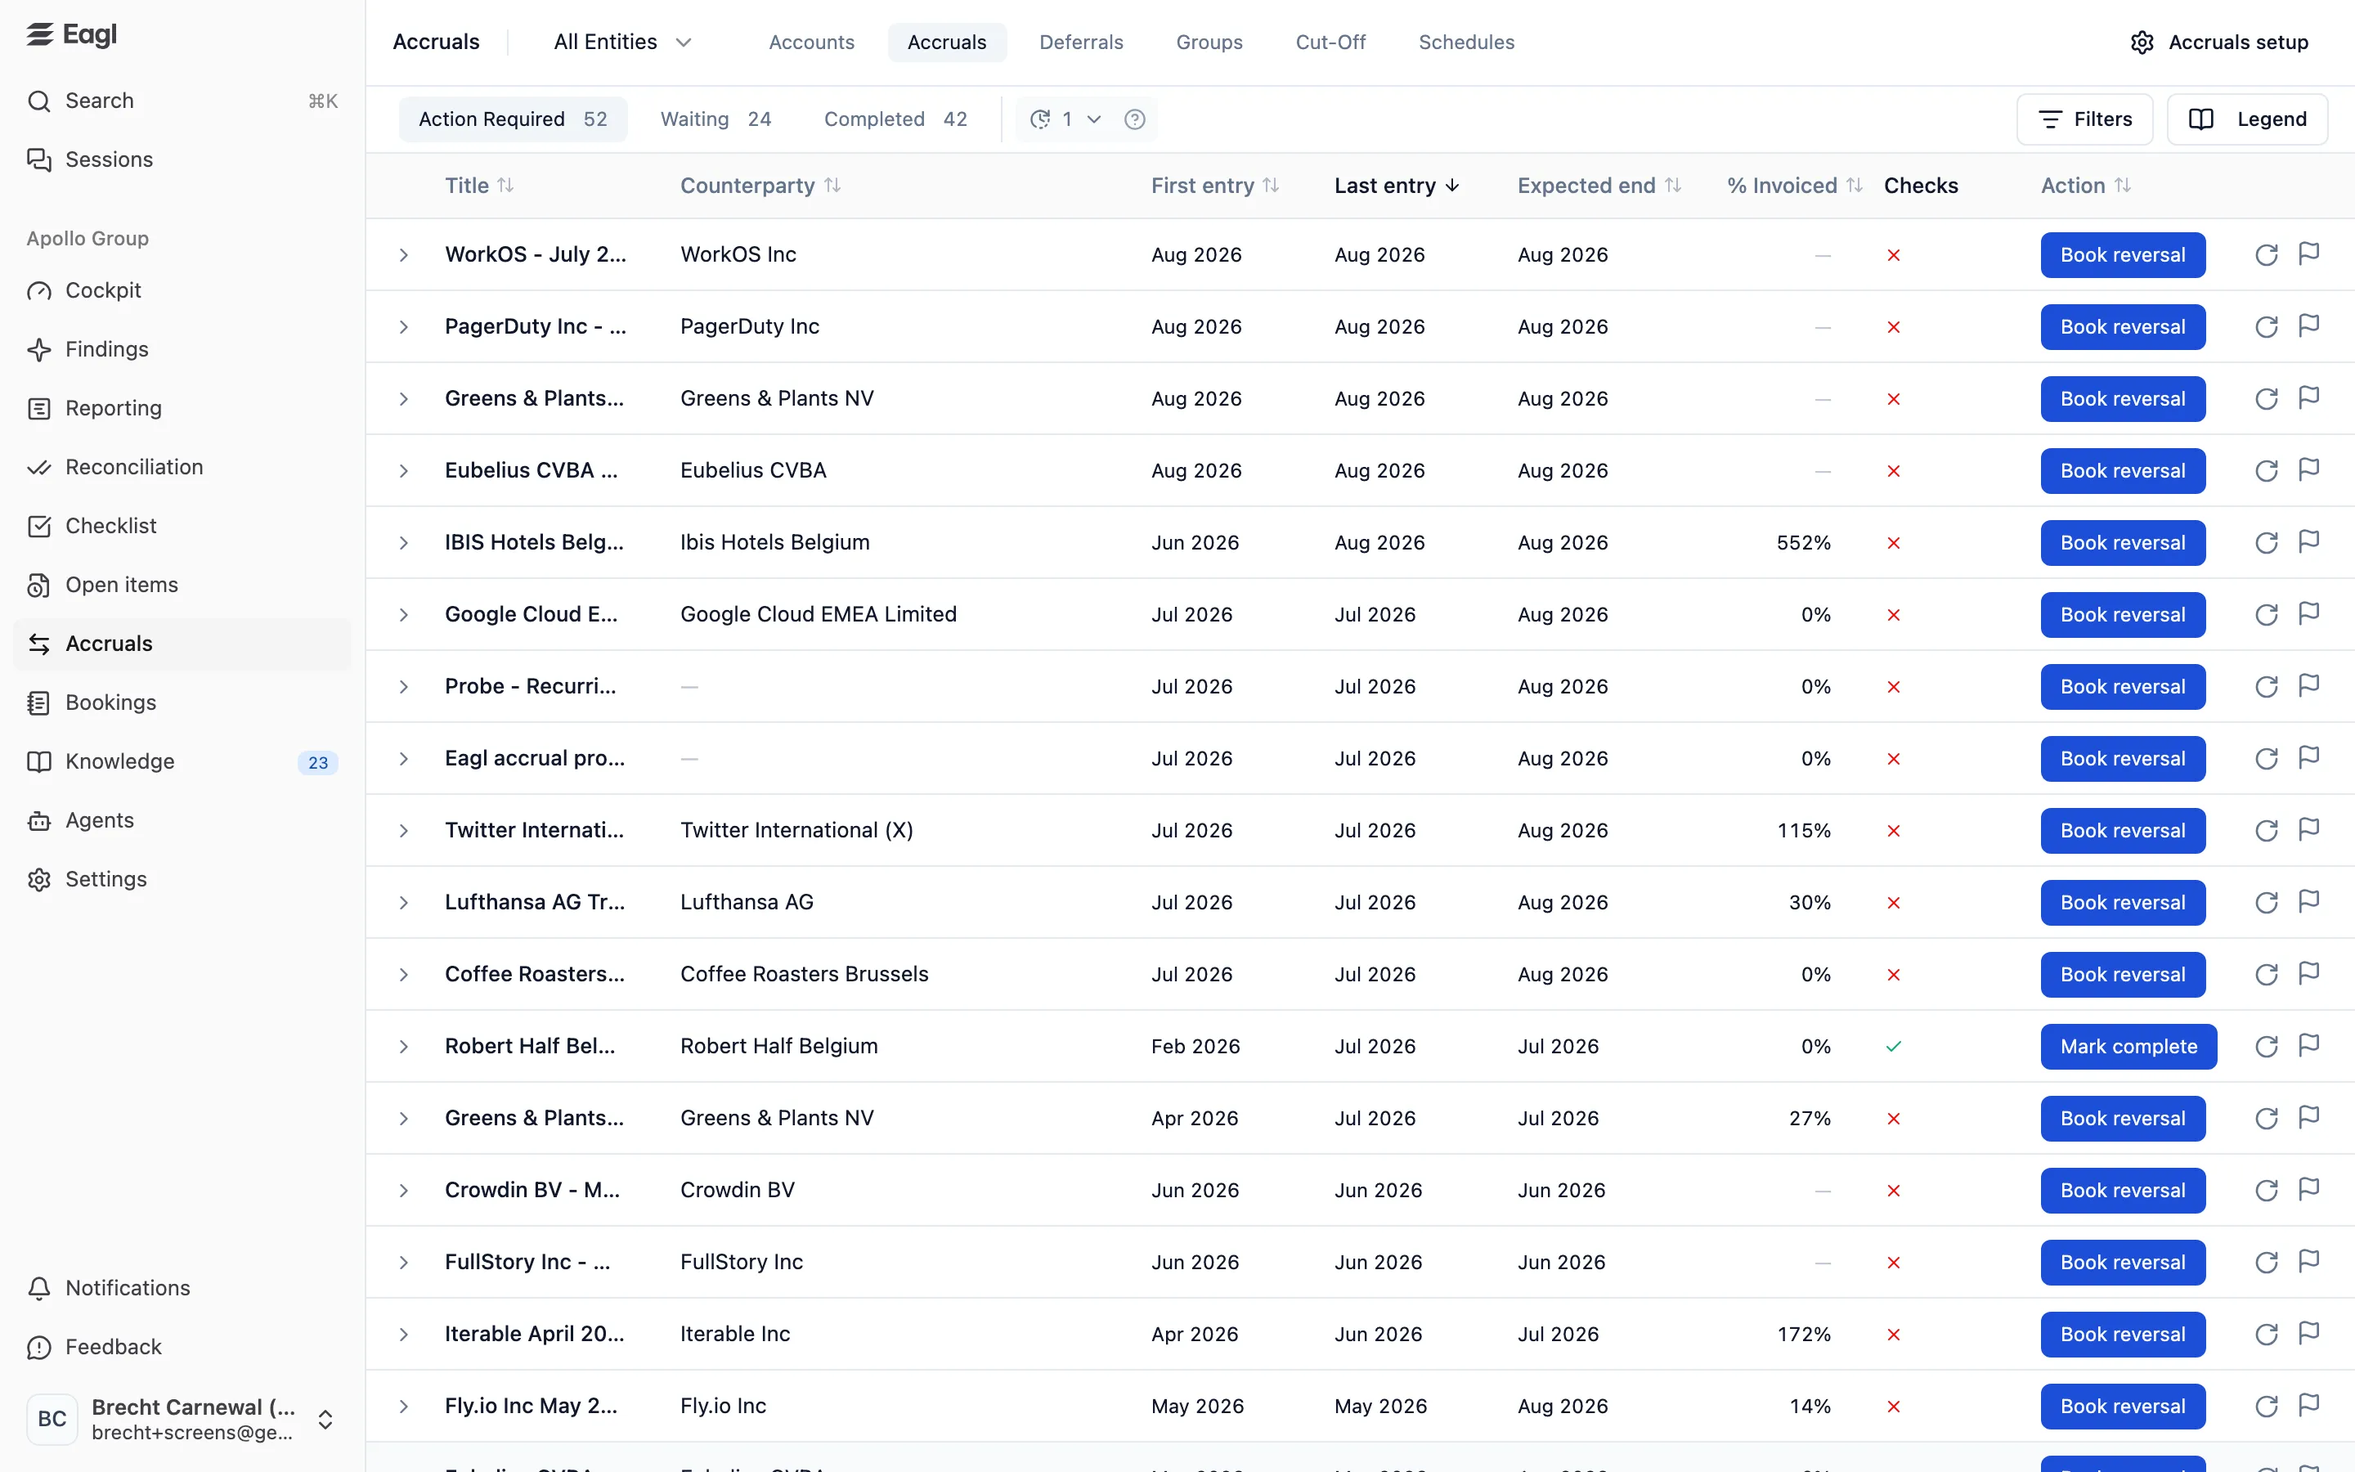Switch to the Cut-Off tab
The height and width of the screenshot is (1472, 2355).
1330,43
